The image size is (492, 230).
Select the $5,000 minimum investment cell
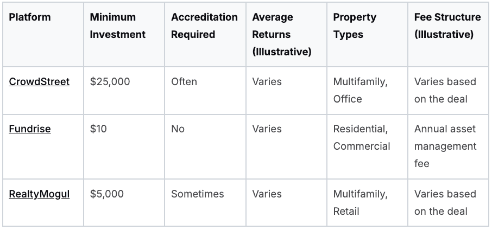(x=107, y=194)
